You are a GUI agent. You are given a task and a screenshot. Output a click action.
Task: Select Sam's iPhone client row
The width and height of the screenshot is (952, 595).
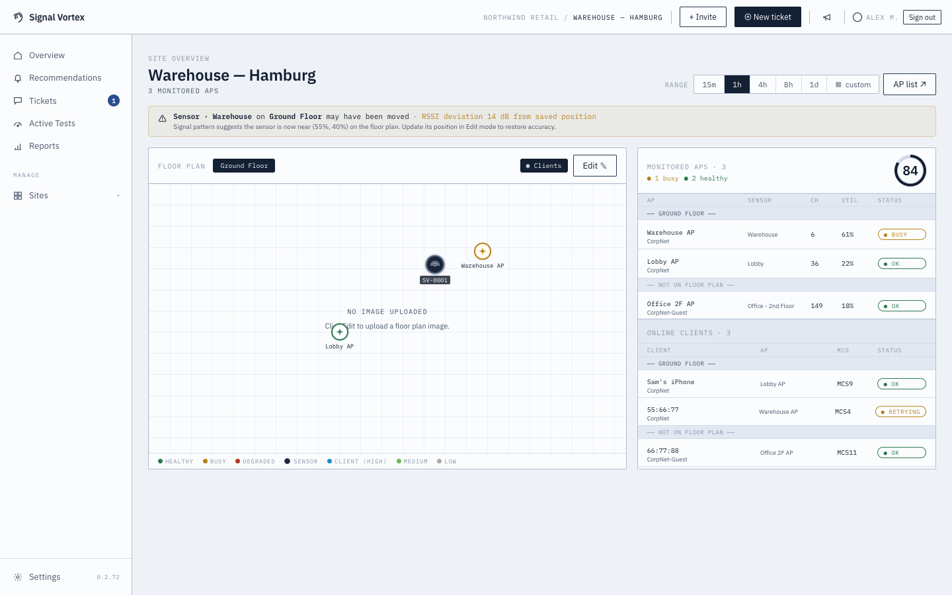point(787,384)
